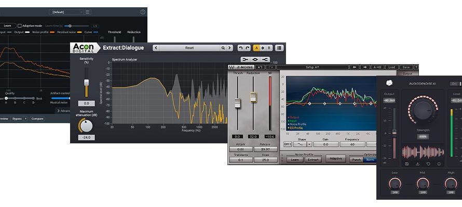
Task: Select middle filter-shape icon above spectrum analyzer
Action: click(255, 60)
